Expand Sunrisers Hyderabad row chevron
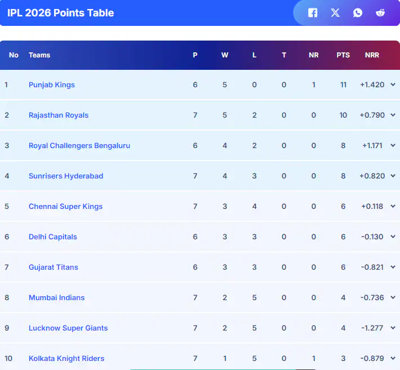Screen dimensions: 400x370 point(393,176)
